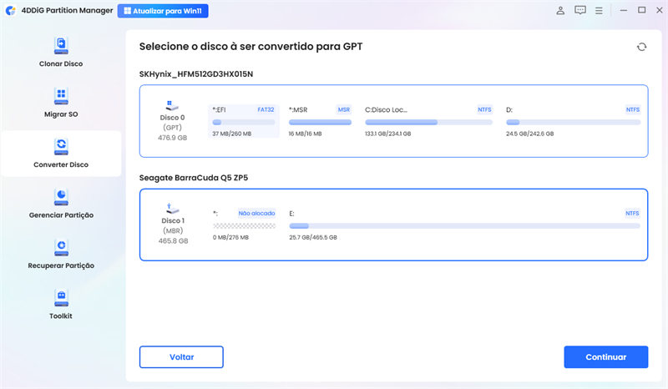Click the 25.7 GB/465.5 GB usage text

coord(312,237)
